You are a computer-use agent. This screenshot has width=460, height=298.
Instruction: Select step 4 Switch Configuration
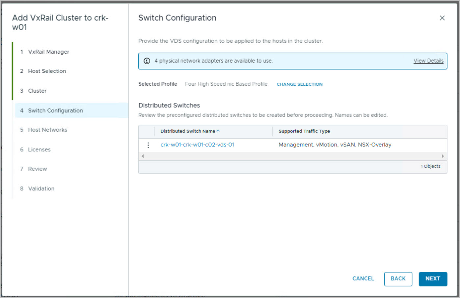coord(55,111)
